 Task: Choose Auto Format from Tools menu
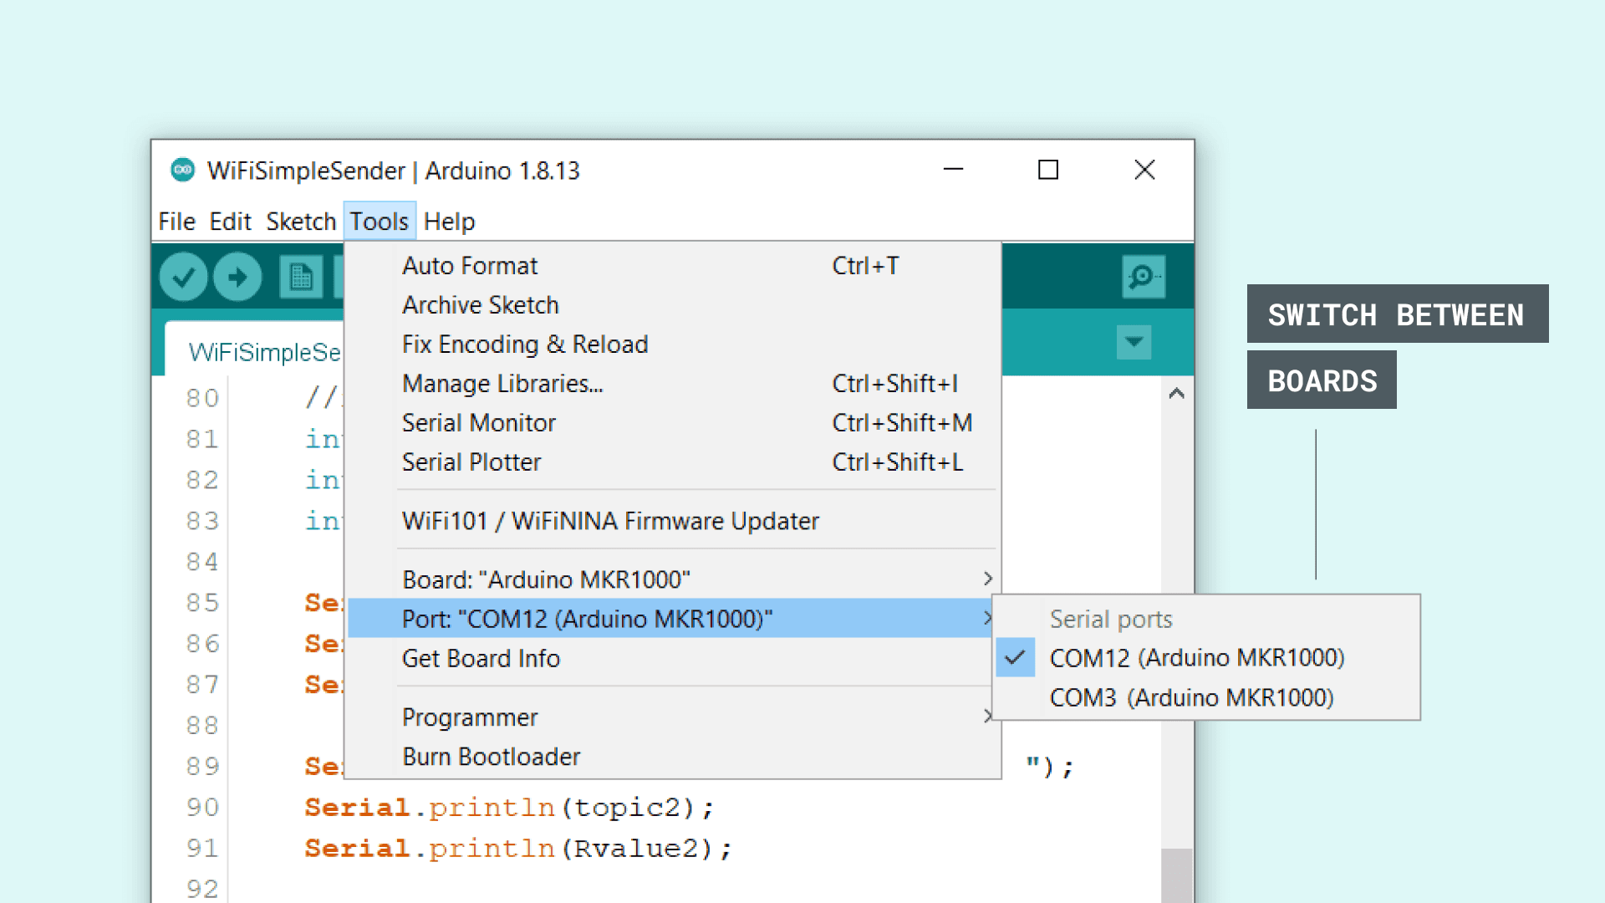pyautogui.click(x=470, y=266)
